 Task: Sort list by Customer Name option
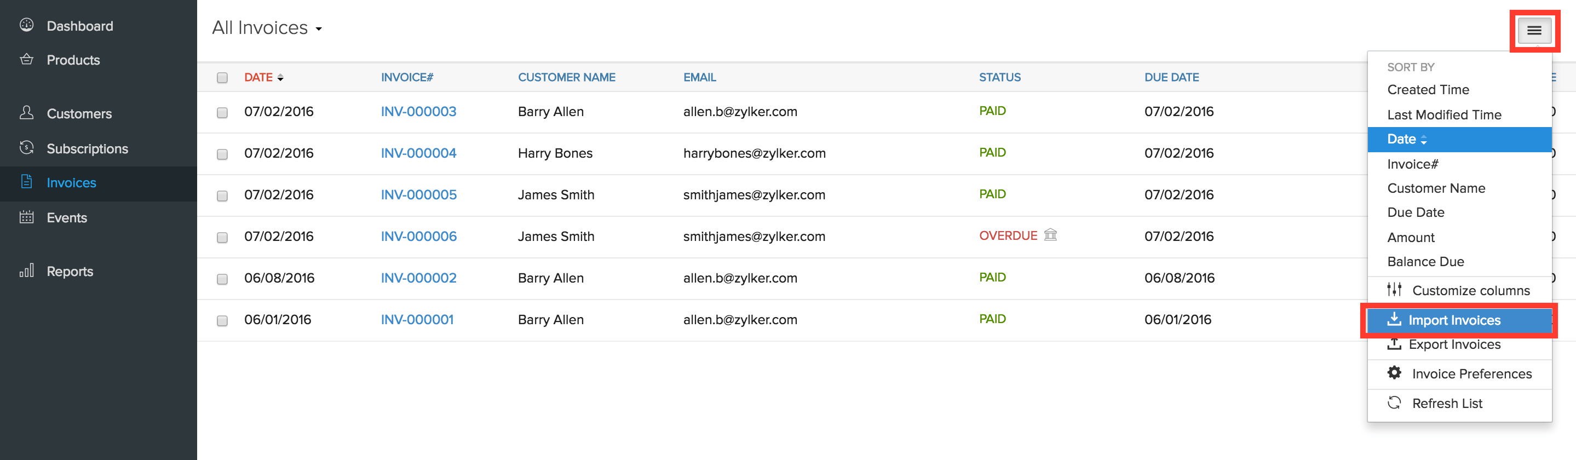(x=1435, y=188)
